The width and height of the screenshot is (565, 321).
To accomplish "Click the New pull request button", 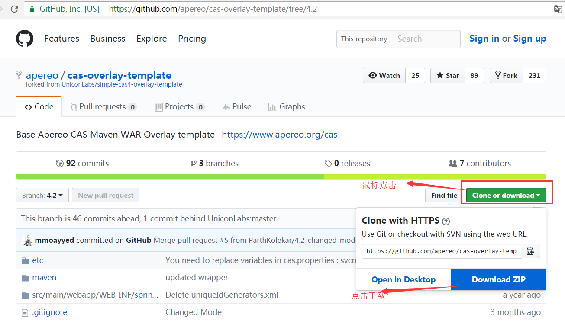I will pyautogui.click(x=106, y=195).
